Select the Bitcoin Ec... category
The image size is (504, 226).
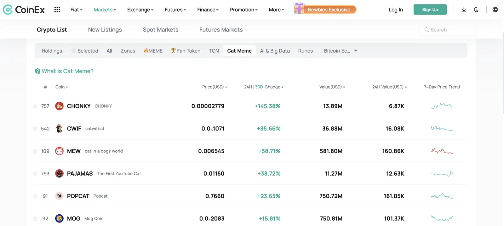[337, 51]
